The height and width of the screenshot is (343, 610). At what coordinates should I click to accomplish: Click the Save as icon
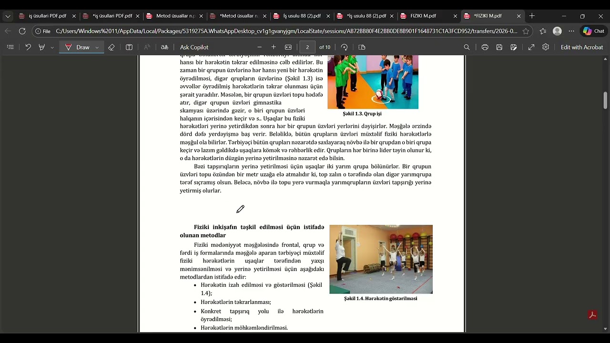[513, 47]
